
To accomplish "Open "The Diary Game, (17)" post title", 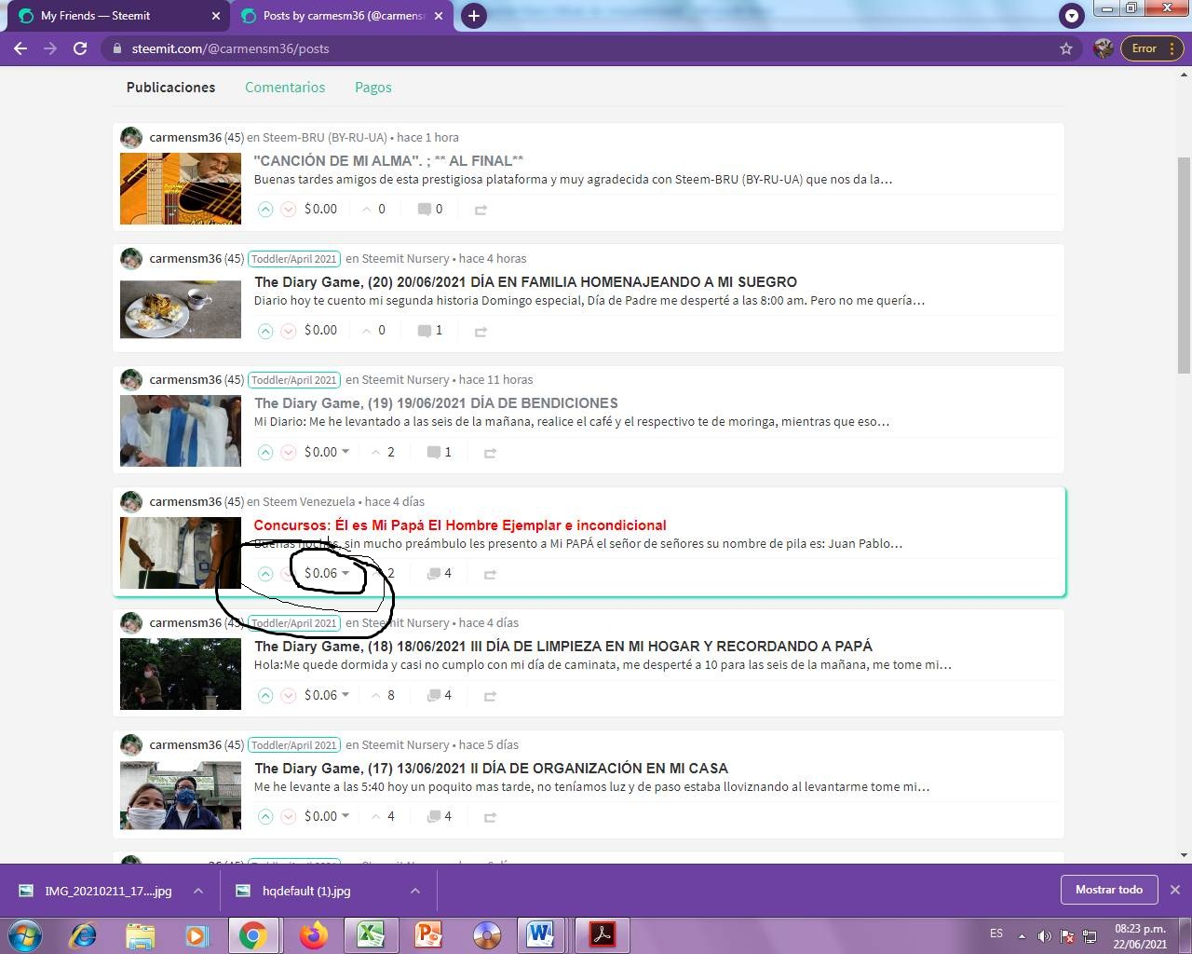I will (x=491, y=768).
